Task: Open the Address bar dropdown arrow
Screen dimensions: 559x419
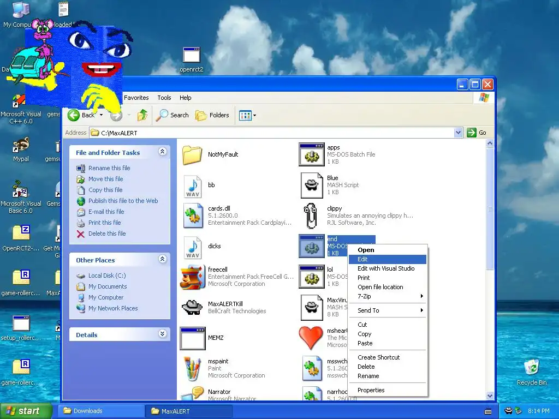Action: click(459, 133)
